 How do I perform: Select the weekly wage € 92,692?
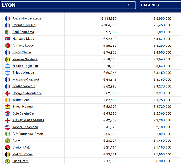pos(110,39)
